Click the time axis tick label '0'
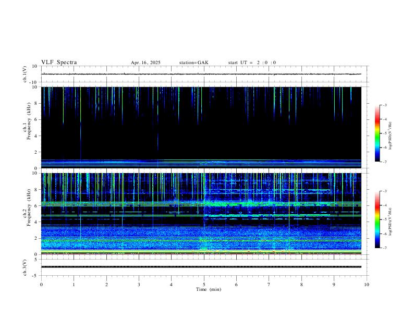This screenshot has height=319, width=413. click(x=41, y=285)
